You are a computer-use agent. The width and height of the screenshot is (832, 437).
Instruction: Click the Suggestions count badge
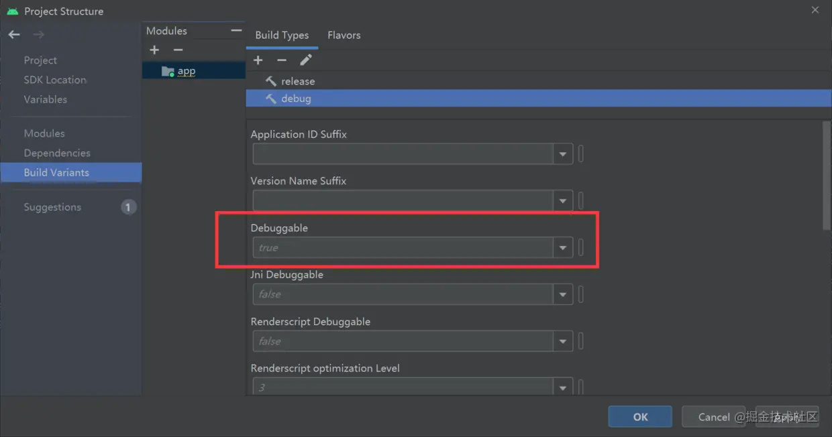(128, 207)
